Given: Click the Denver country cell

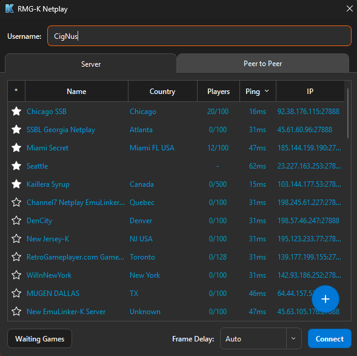Looking at the screenshot, I should [141, 221].
